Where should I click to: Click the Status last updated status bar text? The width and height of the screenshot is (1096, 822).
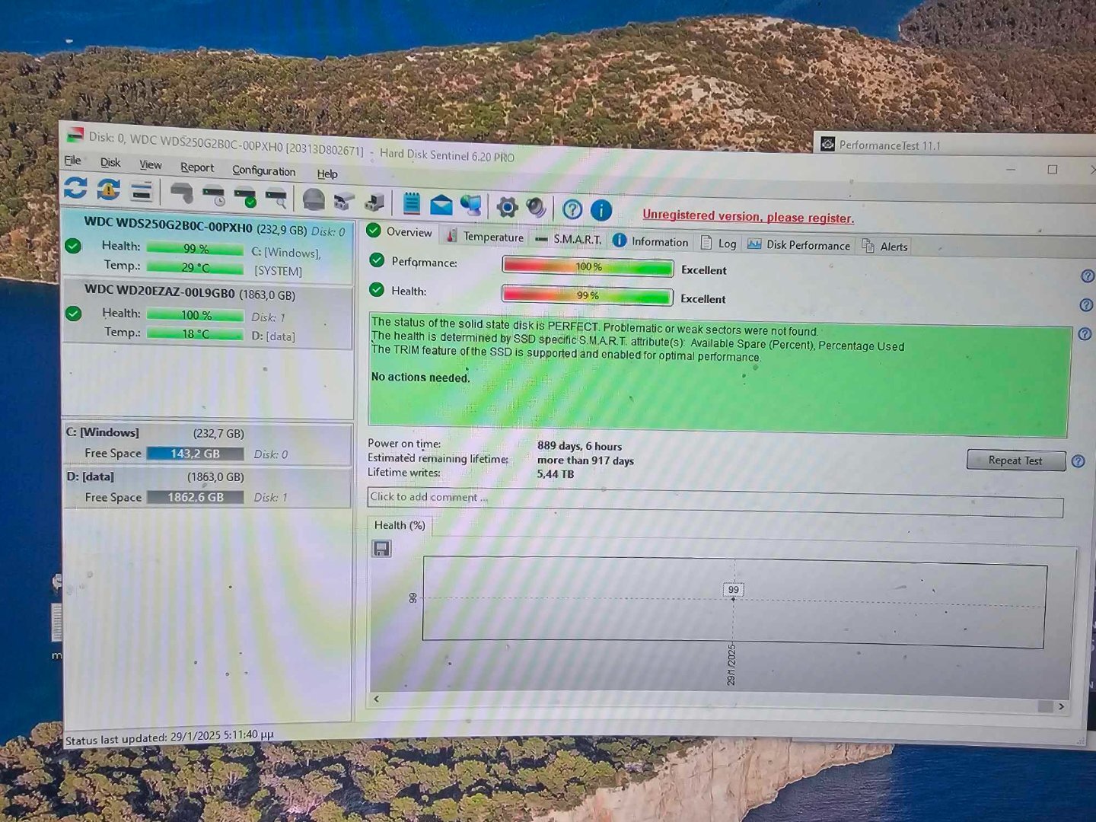[x=169, y=738]
